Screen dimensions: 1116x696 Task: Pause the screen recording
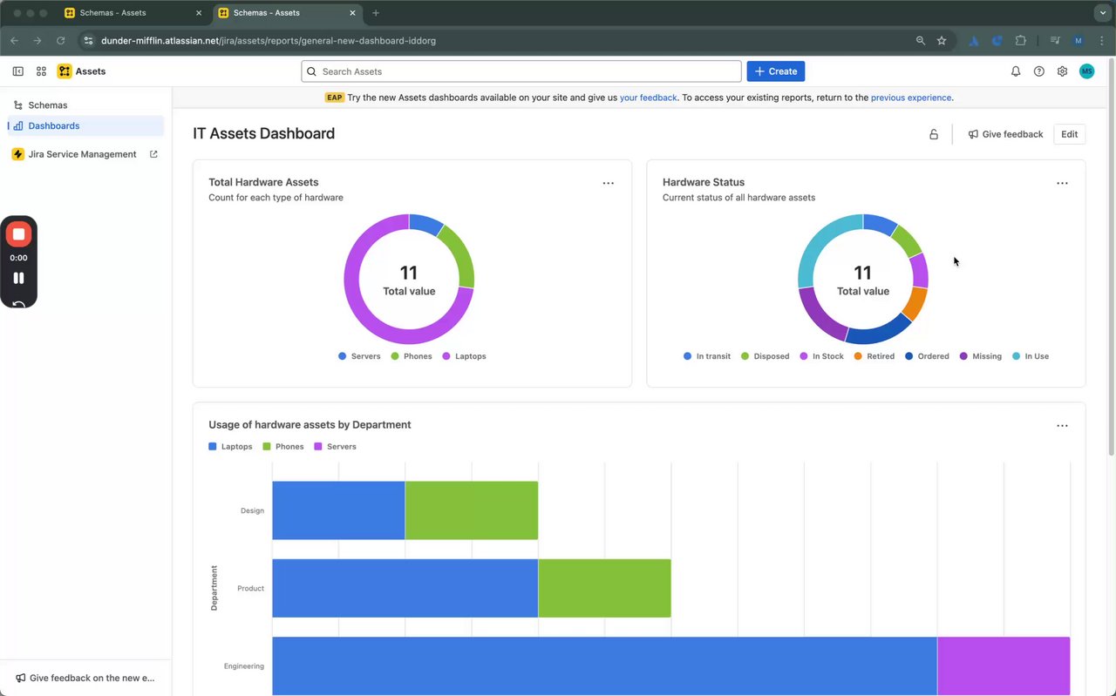(18, 278)
